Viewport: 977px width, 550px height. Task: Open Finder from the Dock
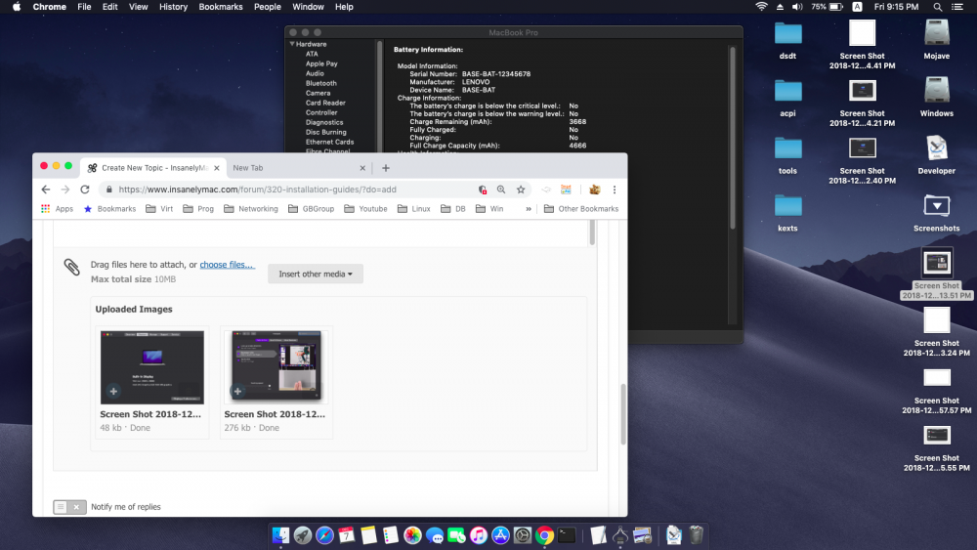(x=281, y=535)
